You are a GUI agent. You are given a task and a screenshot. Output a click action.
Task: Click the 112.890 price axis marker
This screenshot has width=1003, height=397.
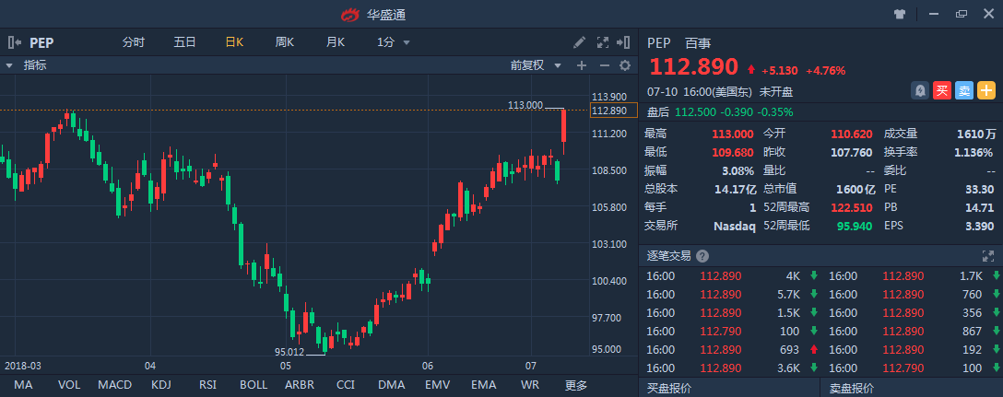(615, 111)
